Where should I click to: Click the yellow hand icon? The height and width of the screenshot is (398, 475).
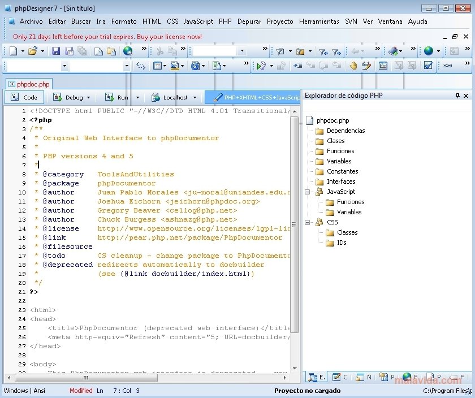pos(353,66)
